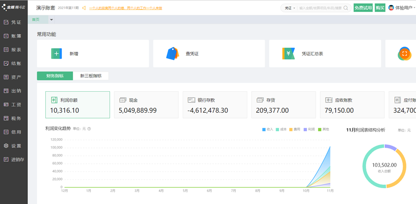Open the orange announcement link
Viewport: 416px width, 204px height.
[x=126, y=8]
